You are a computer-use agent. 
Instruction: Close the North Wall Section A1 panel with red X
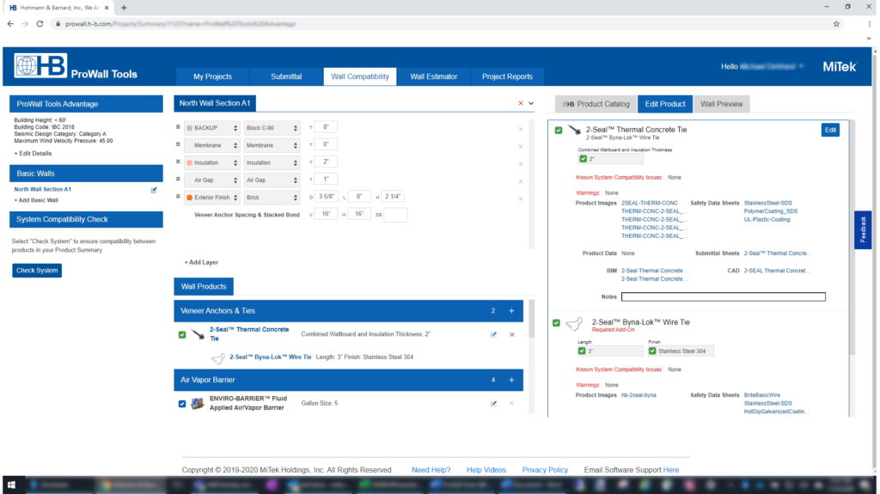pos(520,103)
